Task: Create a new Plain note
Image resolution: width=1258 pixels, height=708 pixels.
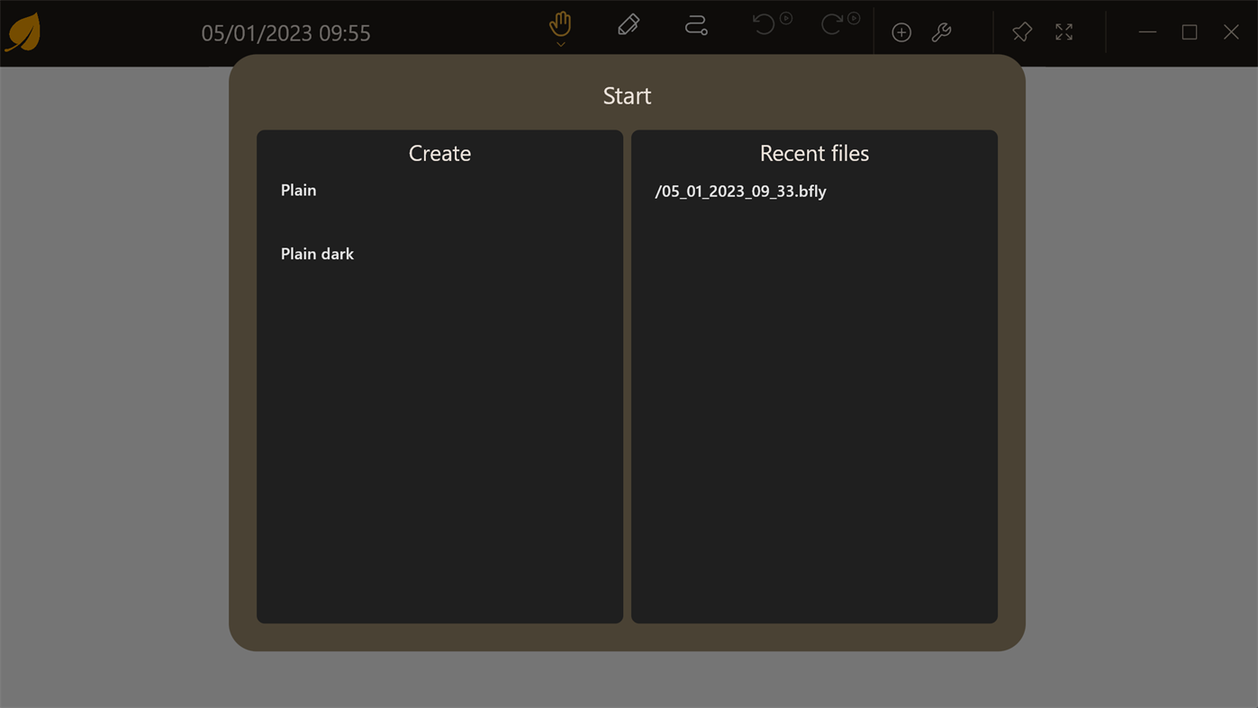Action: pyautogui.click(x=298, y=191)
